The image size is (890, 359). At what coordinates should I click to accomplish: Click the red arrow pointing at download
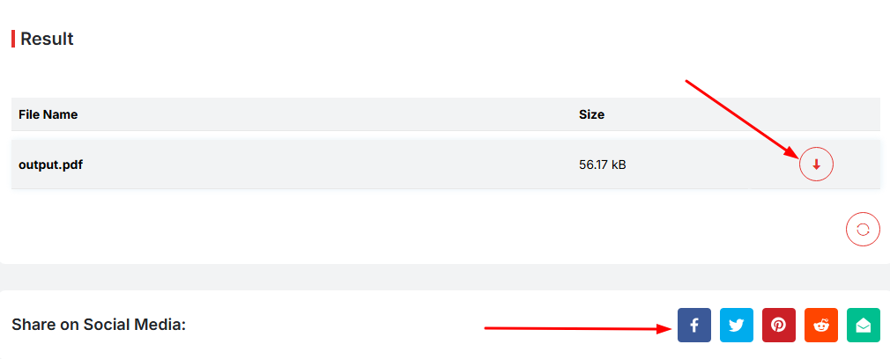[740, 114]
